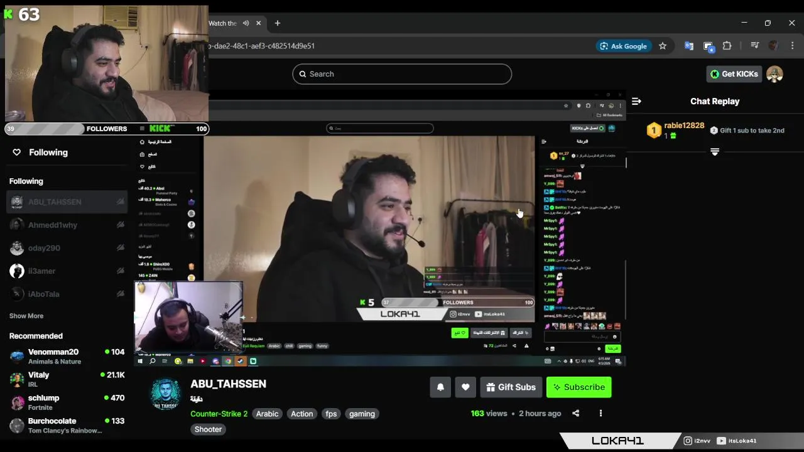Select the gaming tag
Viewport: 804px width, 452px height.
click(362, 414)
